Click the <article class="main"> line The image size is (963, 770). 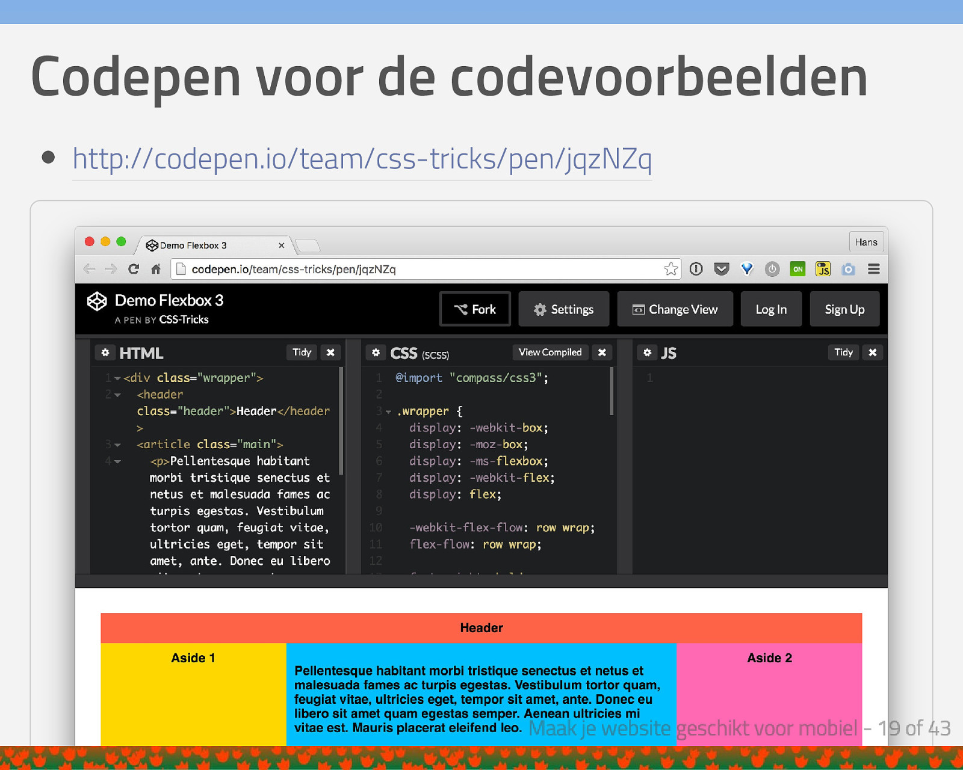pyautogui.click(x=210, y=445)
